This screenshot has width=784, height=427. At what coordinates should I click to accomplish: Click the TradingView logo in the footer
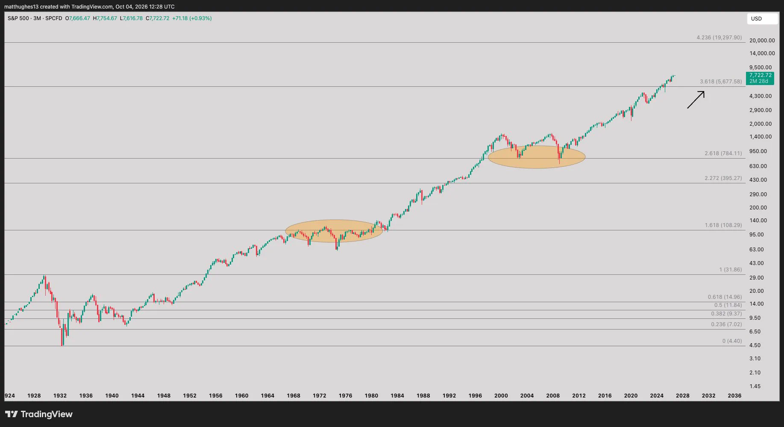(39, 414)
